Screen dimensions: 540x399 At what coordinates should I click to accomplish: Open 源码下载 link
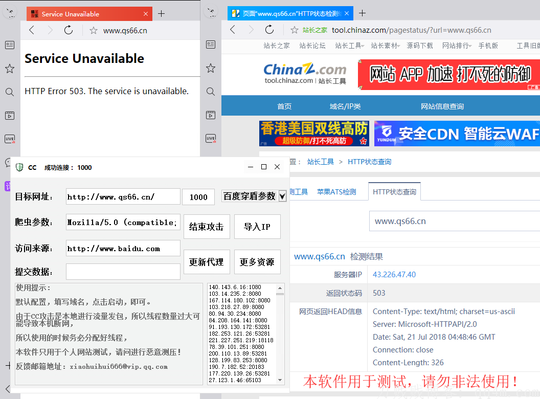pos(419,46)
